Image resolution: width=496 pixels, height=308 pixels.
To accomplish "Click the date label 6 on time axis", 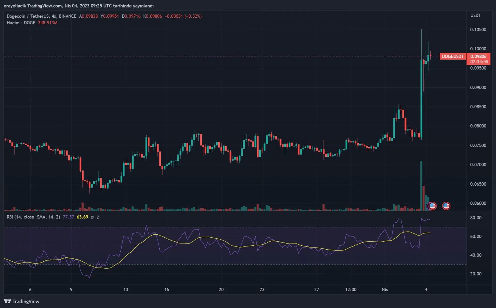I will 30,289.
